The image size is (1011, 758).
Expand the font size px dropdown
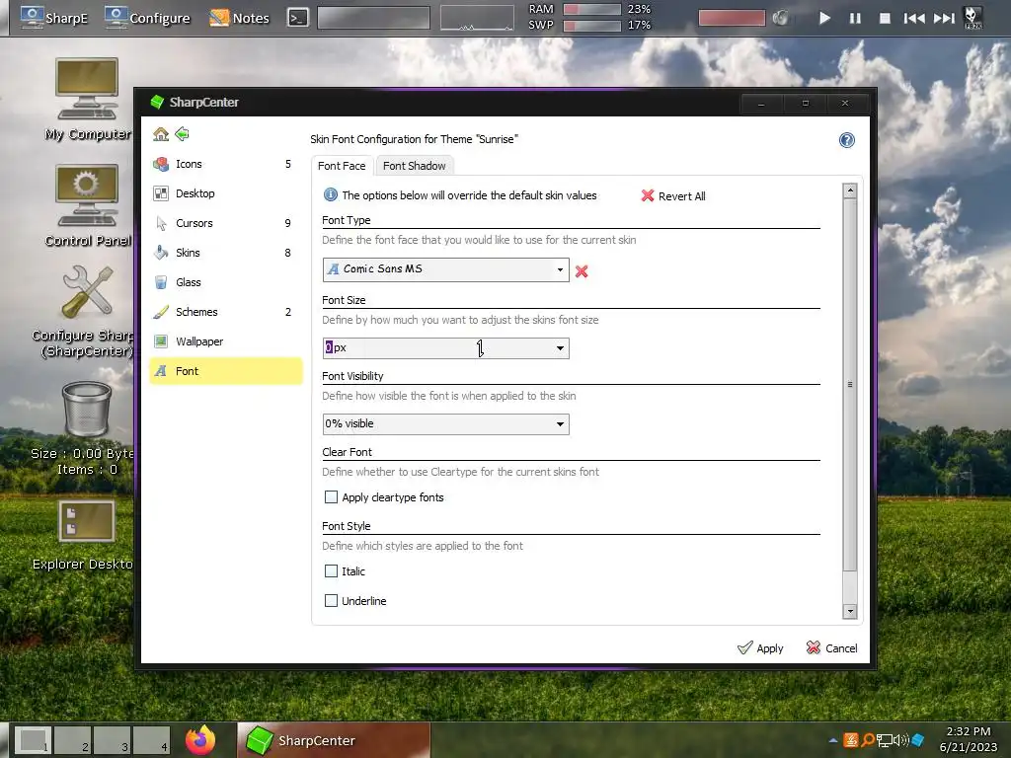tap(560, 348)
